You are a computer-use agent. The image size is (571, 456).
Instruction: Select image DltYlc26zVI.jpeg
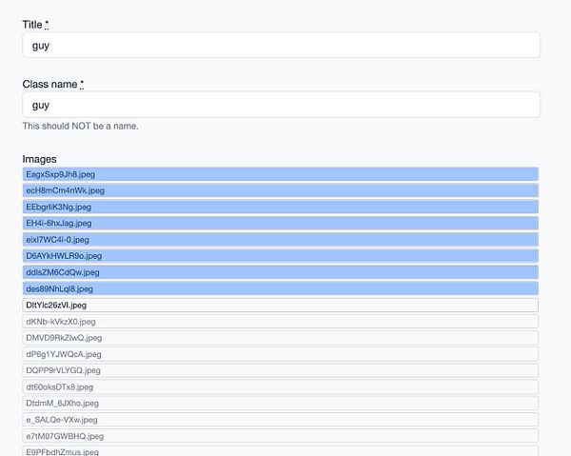[281, 306]
